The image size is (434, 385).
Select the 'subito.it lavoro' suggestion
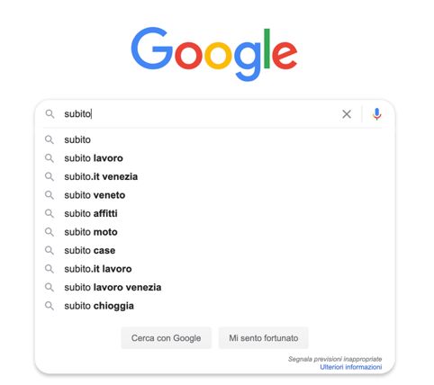[213, 269]
